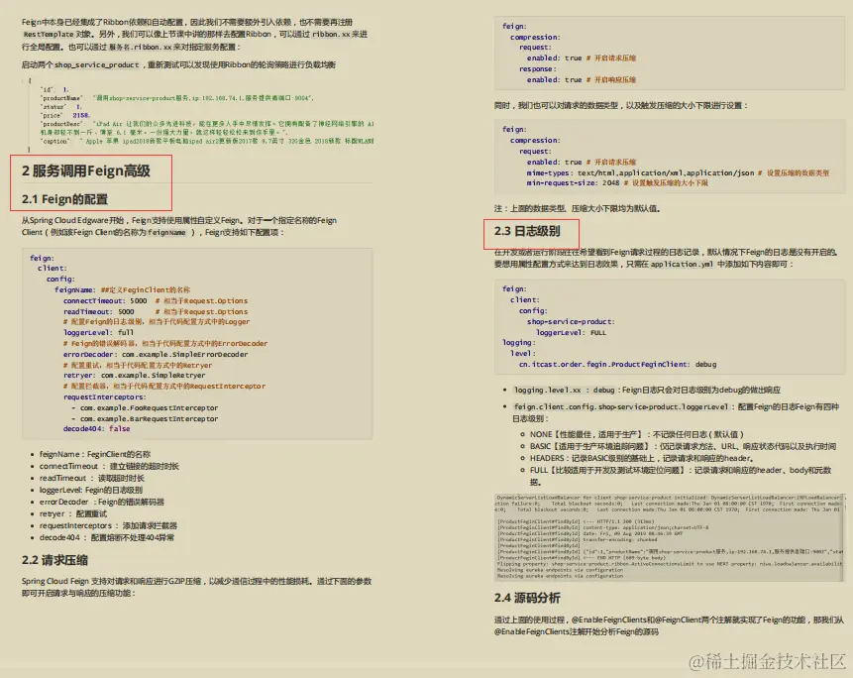The width and height of the screenshot is (853, 678).
Task: Click the code line "min-request-size: 2048"
Action: 573,182
